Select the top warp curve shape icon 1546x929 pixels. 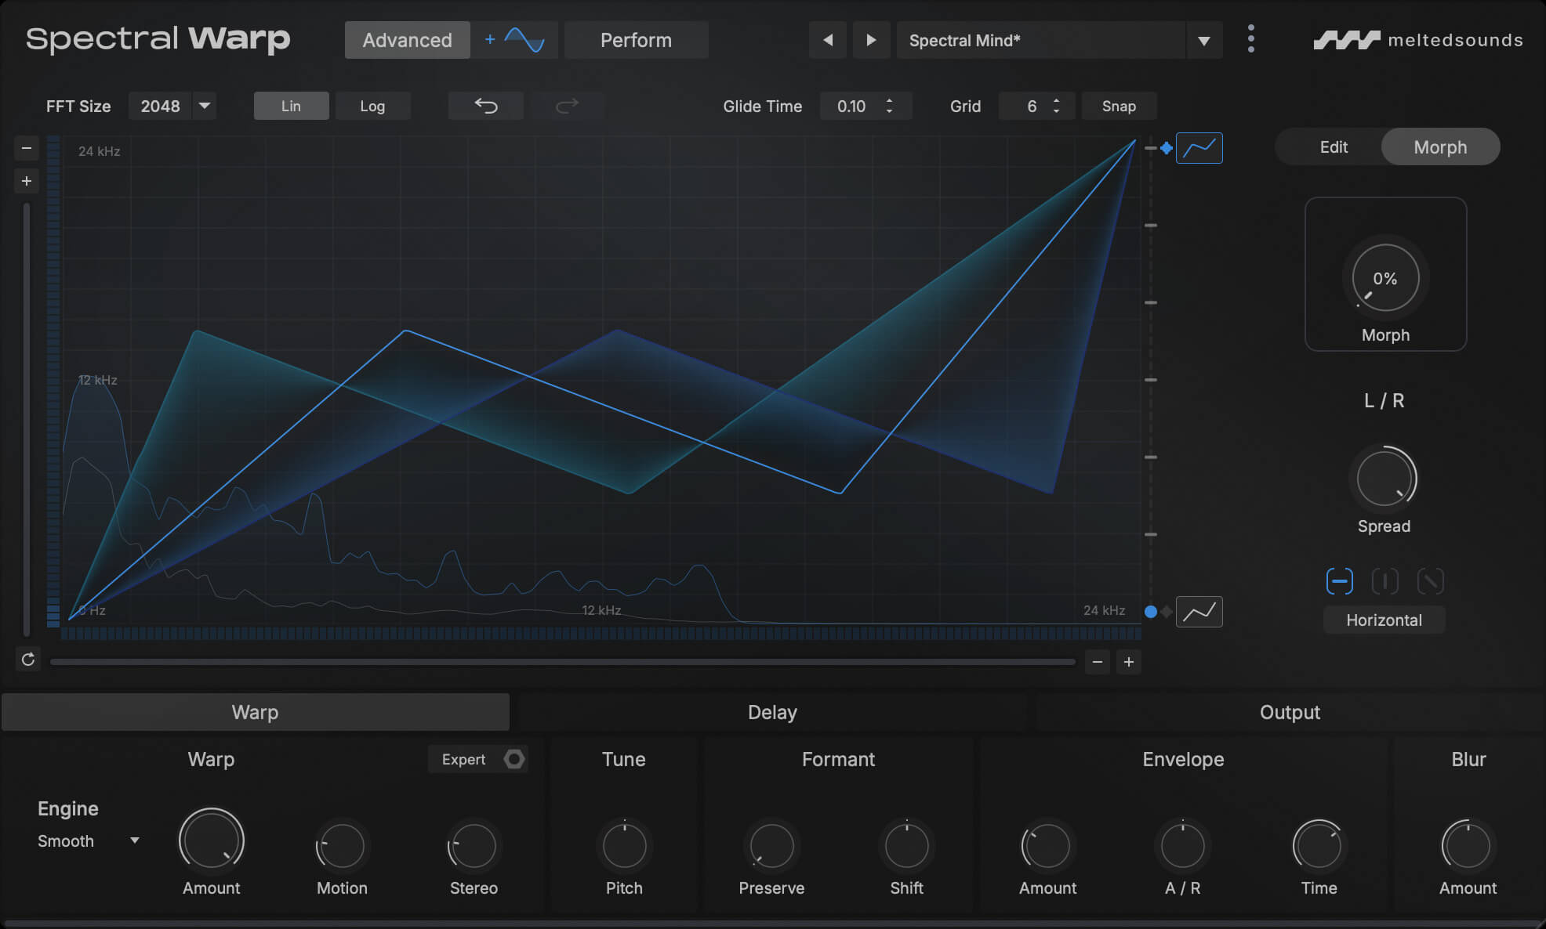(x=1199, y=147)
